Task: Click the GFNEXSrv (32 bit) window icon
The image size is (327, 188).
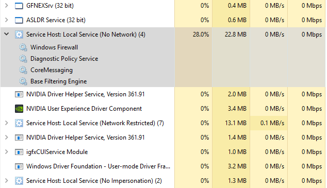Action: coord(19,6)
